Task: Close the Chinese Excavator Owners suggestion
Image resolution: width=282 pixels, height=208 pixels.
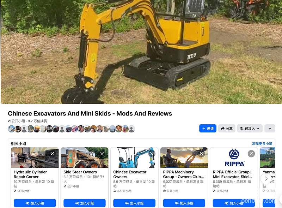Action: point(152,154)
